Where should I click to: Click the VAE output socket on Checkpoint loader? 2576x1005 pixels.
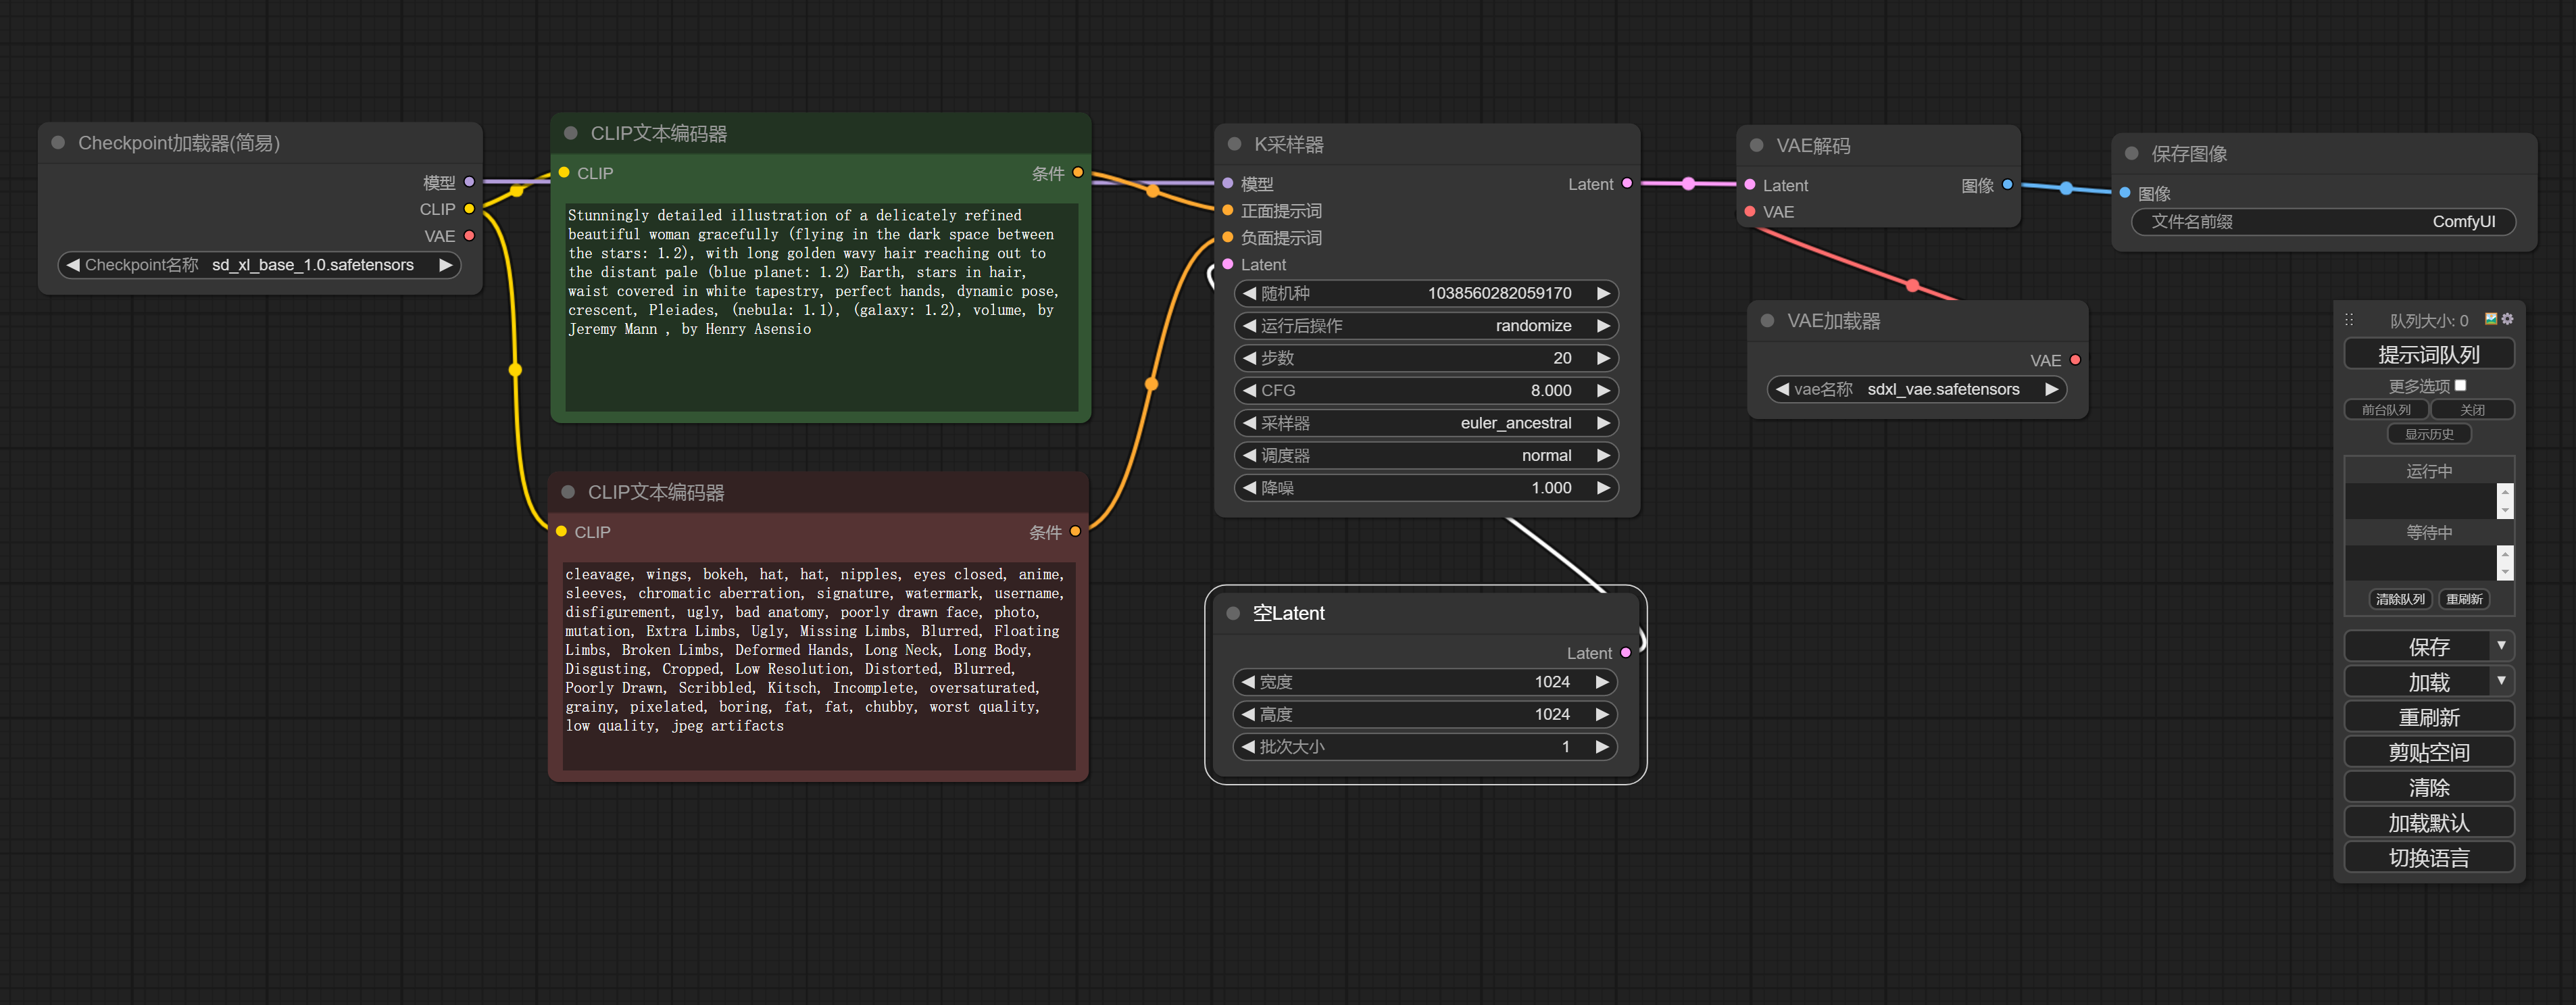click(x=469, y=236)
